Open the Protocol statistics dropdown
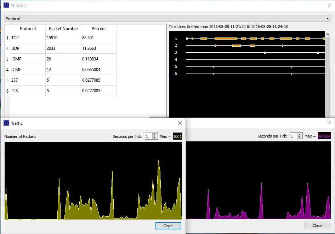Image resolution: width=335 pixels, height=234 pixels. pos(328,18)
